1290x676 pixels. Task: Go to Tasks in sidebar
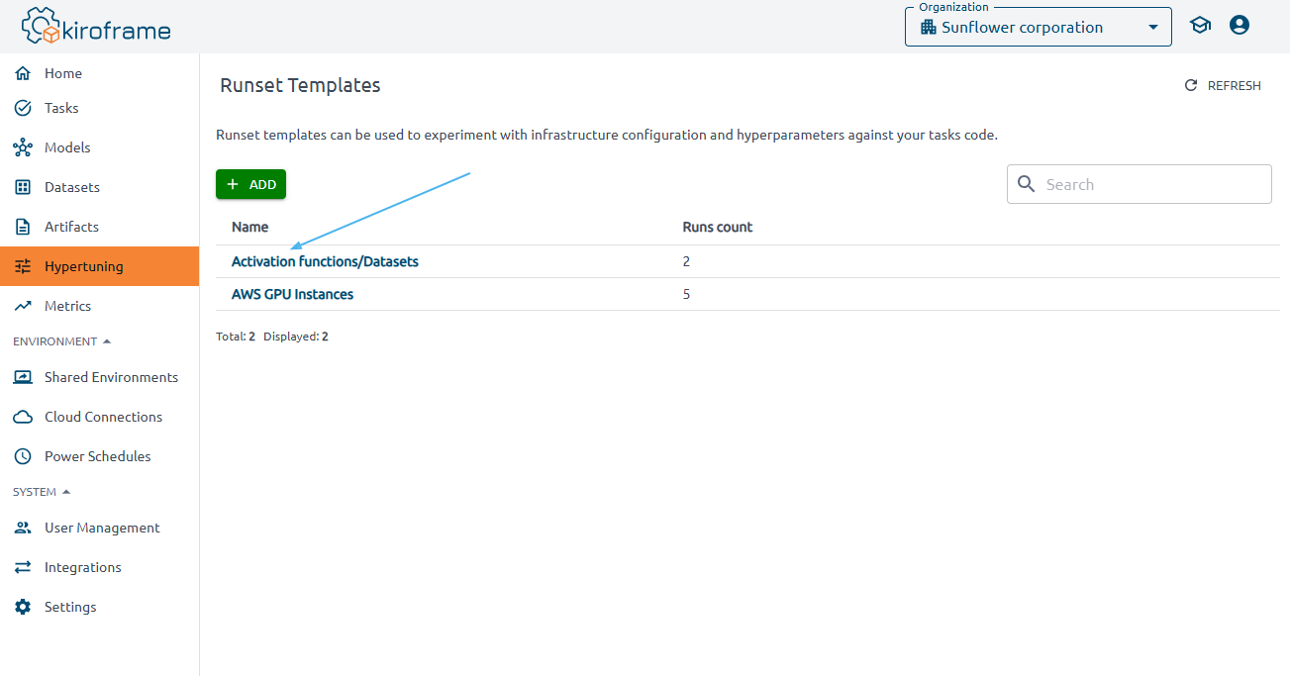click(x=61, y=108)
